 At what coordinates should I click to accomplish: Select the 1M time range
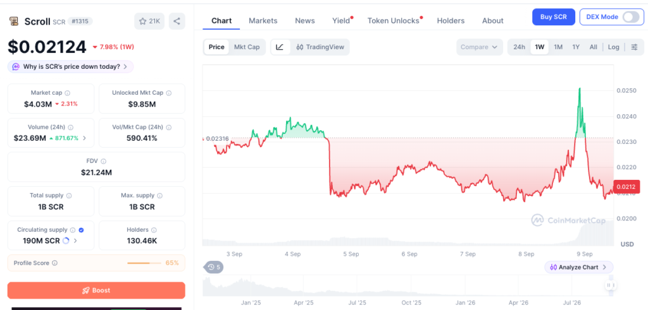558,47
